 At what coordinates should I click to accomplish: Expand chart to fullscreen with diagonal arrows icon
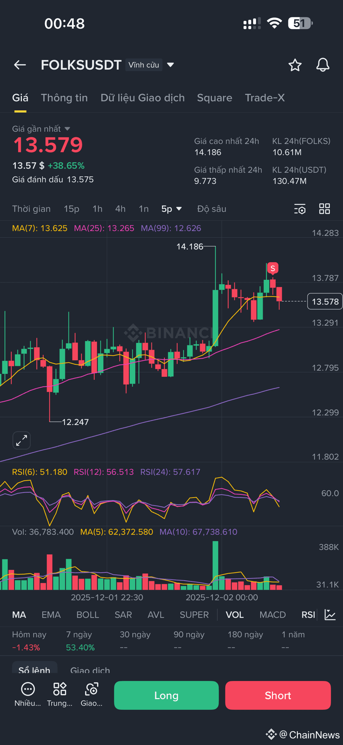(22, 440)
